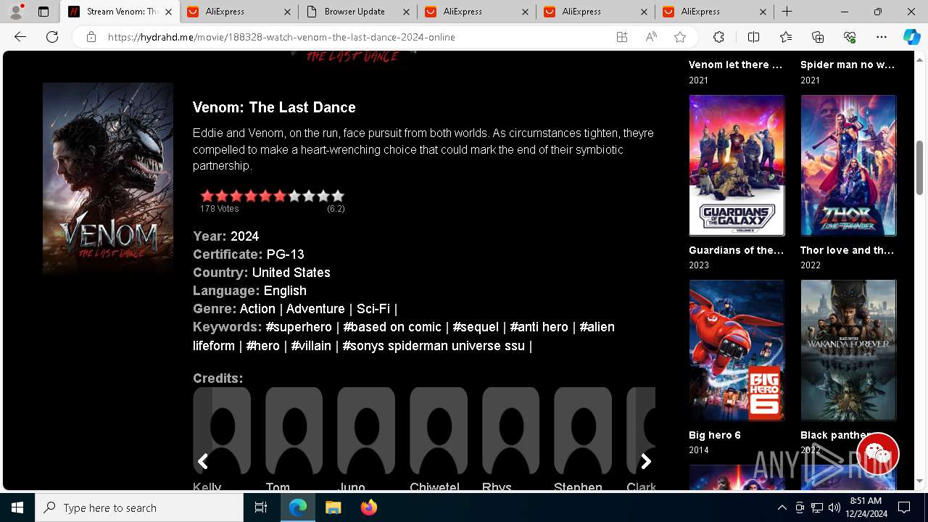Image resolution: width=928 pixels, height=522 pixels.
Task: Open #sonys spiderman universe ssu keyword
Action: (434, 346)
